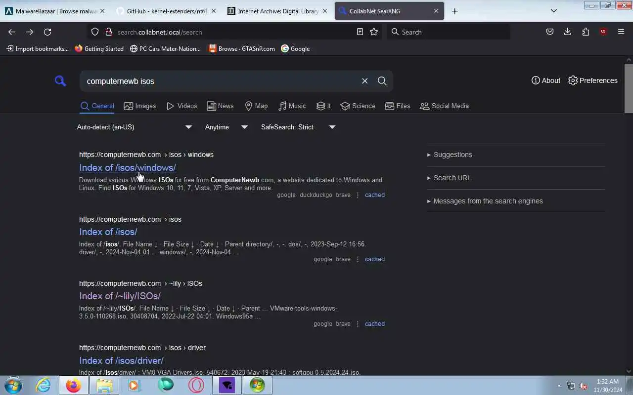Viewport: 633px width, 395px height.
Task: Bookmark this page with the star icon
Action: [x=374, y=32]
